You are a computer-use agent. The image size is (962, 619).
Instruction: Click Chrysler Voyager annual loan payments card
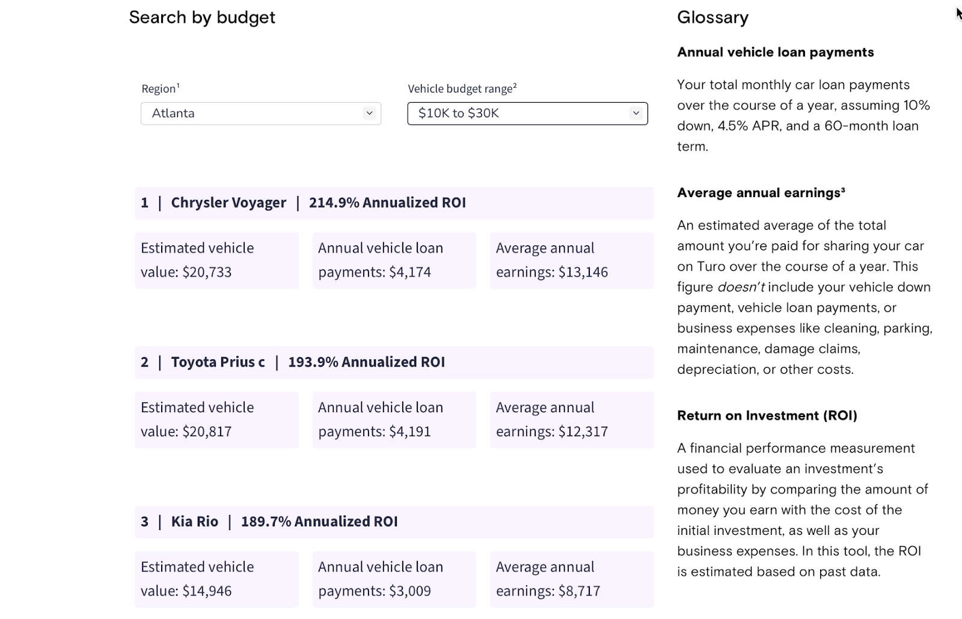pos(394,260)
